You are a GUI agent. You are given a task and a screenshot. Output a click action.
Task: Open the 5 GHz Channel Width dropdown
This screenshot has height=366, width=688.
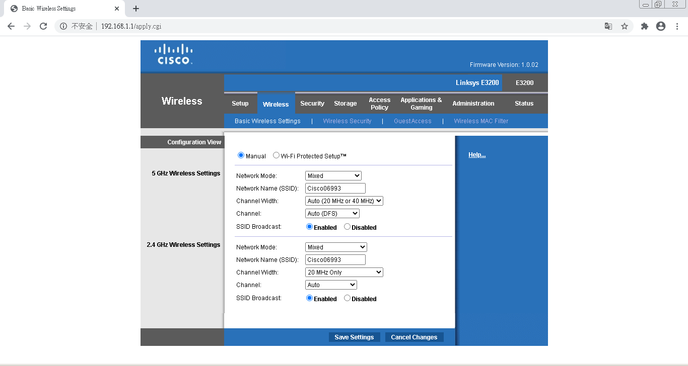coord(344,201)
